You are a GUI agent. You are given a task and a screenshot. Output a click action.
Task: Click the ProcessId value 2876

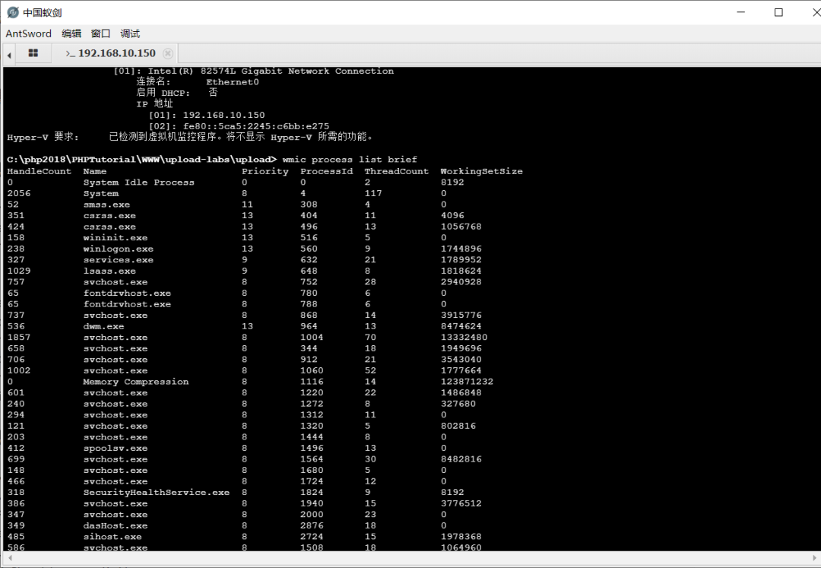312,525
